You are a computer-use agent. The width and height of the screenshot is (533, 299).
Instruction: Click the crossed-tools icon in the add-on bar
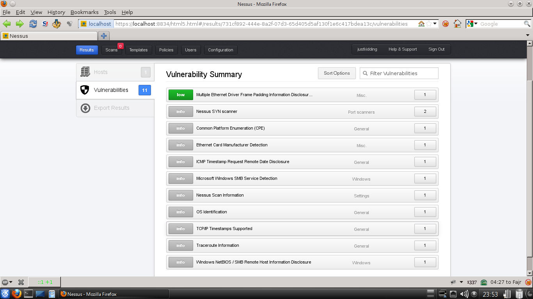click(x=21, y=282)
